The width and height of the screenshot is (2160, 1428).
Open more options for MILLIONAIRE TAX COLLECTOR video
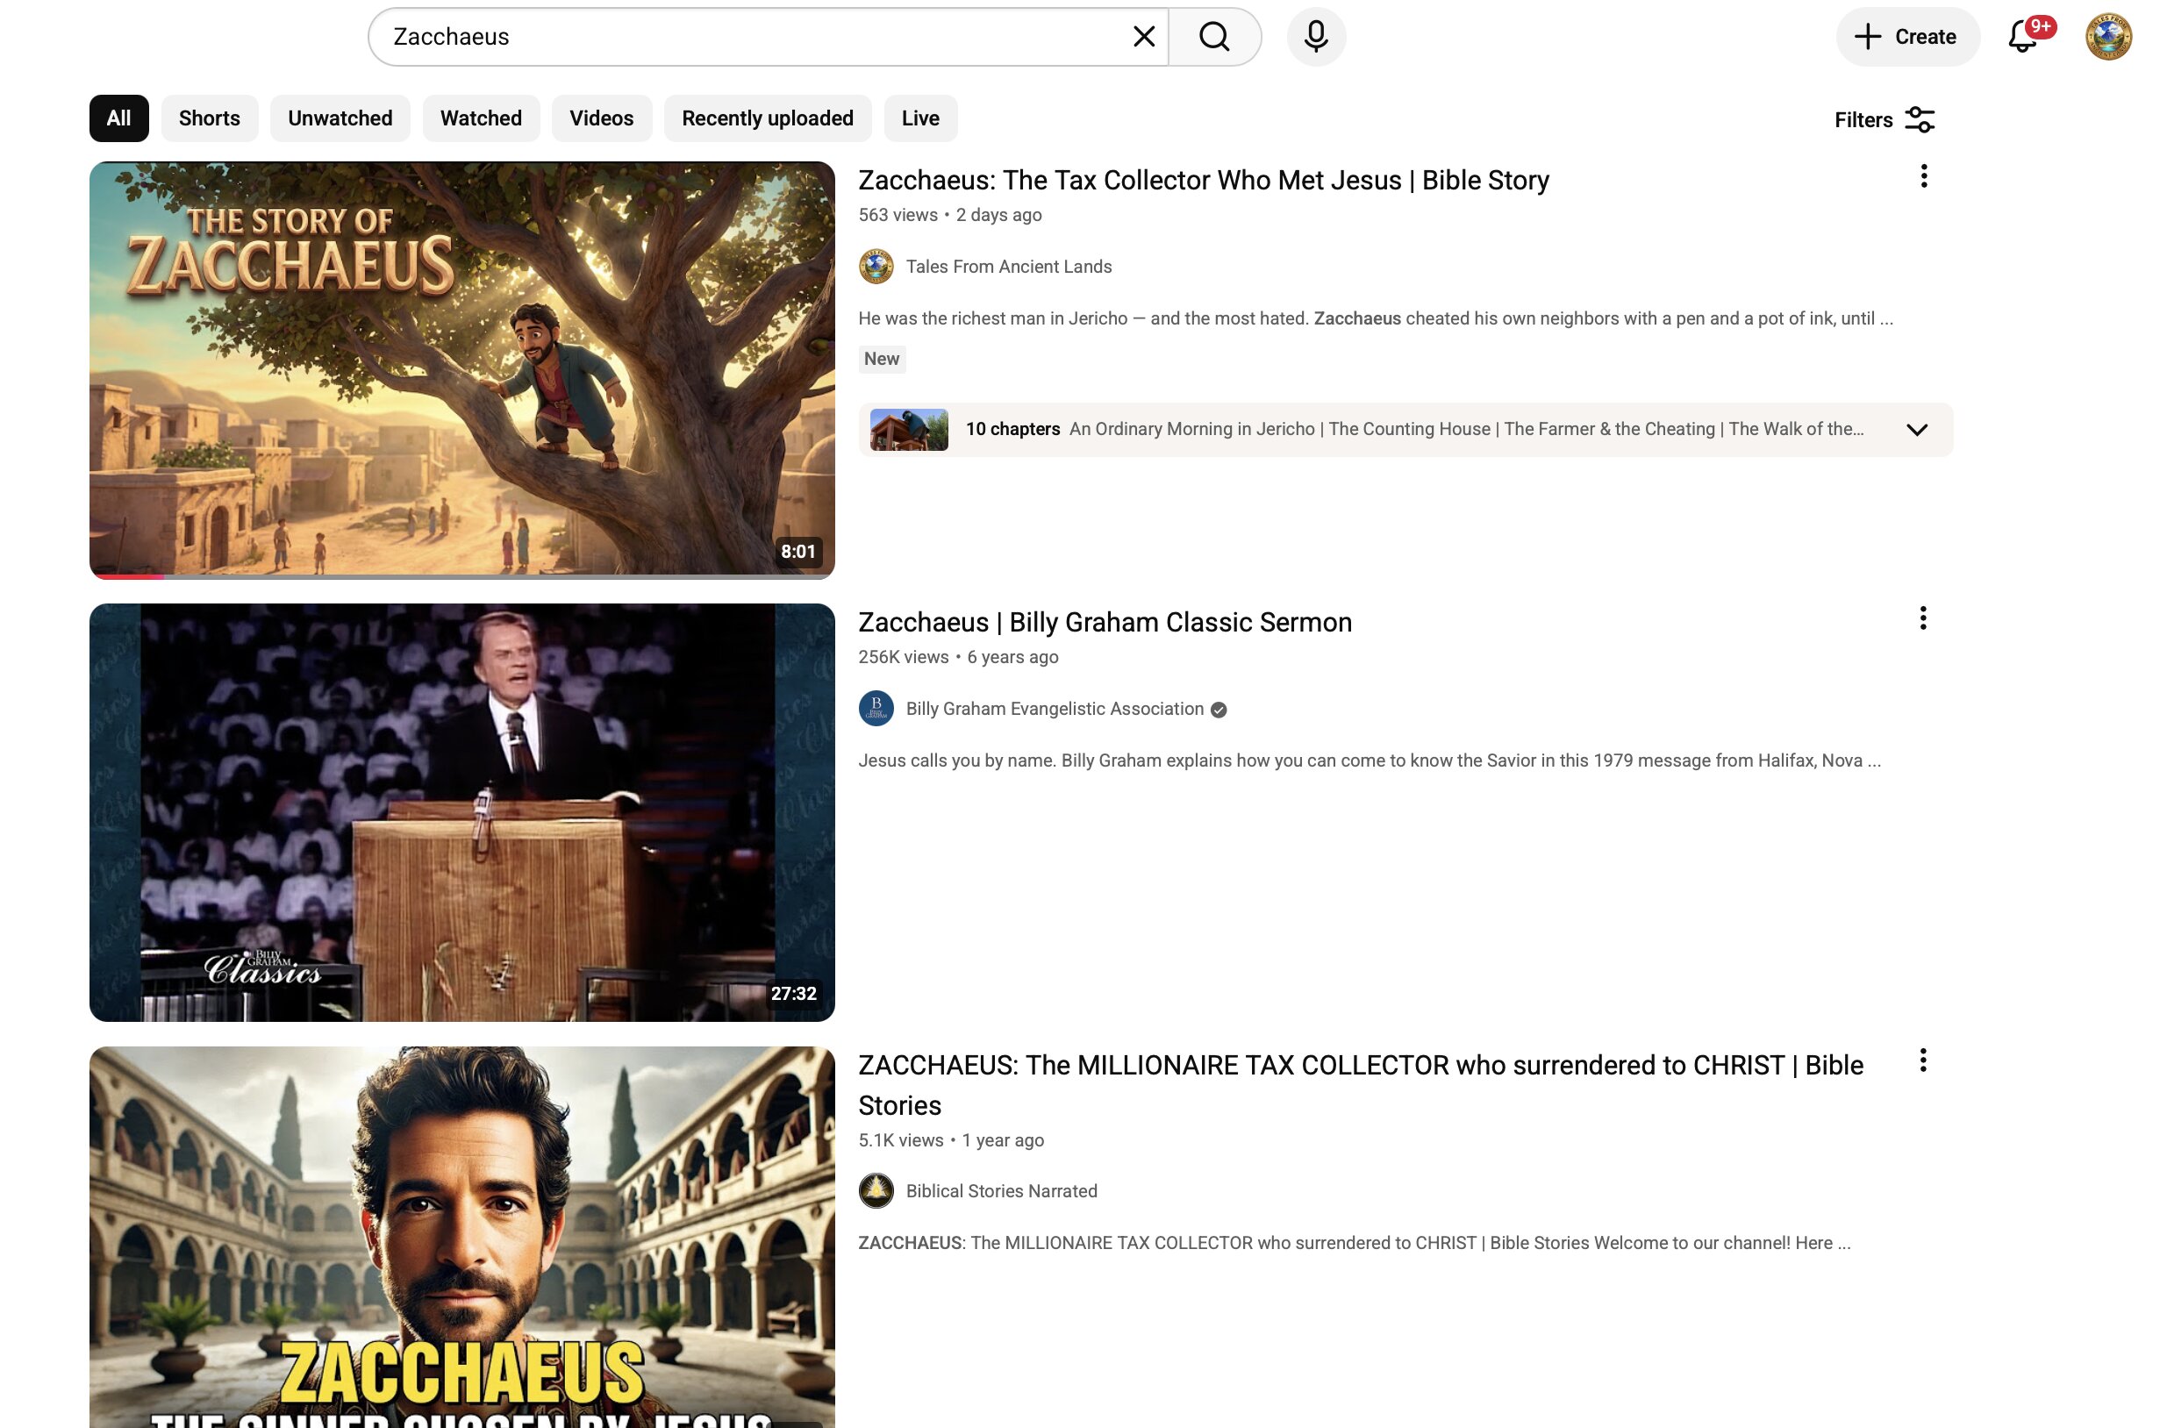click(1923, 1060)
